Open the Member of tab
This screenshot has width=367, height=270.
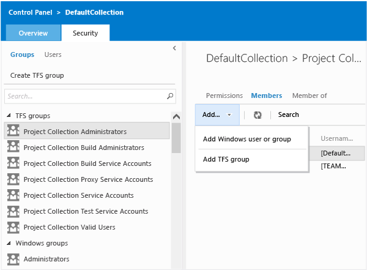pos(310,96)
